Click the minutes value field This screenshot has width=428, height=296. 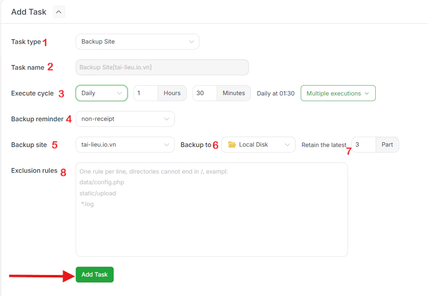205,93
